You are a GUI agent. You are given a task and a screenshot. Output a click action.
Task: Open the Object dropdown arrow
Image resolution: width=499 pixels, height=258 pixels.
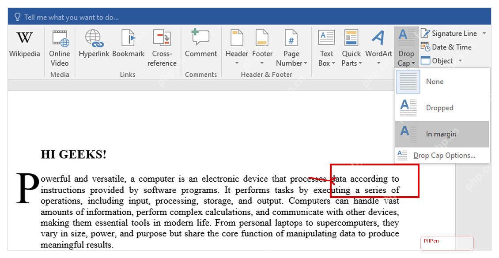coord(460,61)
